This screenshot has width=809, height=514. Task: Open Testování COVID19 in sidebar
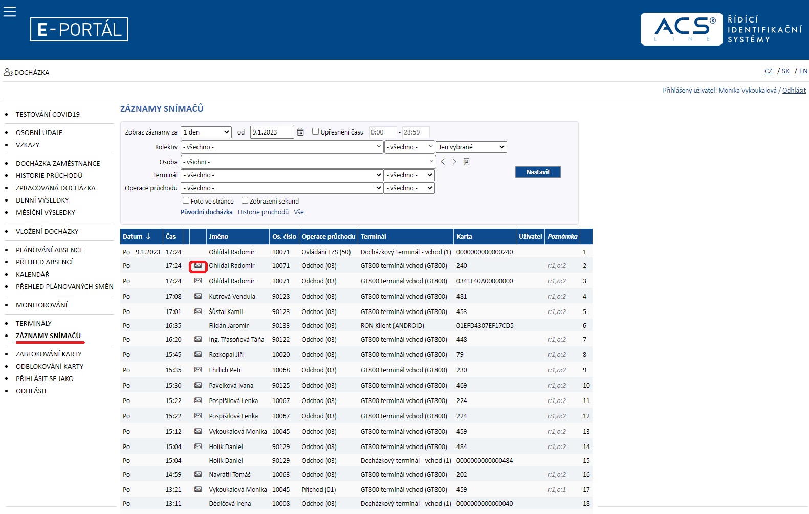pos(48,114)
